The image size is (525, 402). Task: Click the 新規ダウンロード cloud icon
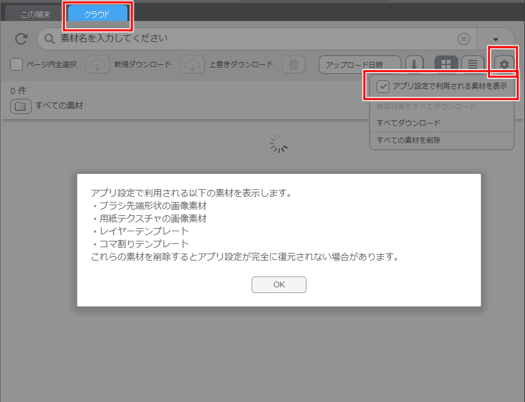[x=97, y=64]
